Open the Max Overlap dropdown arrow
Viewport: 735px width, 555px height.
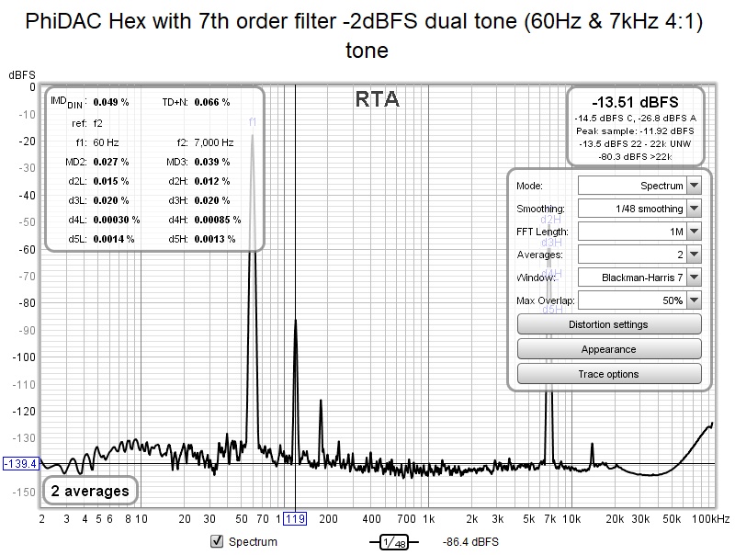(x=695, y=300)
